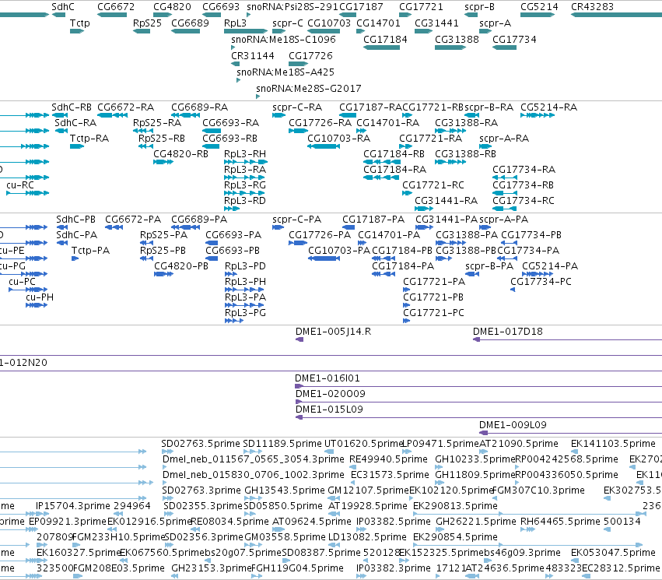Click the Tctp gene feature

[77, 31]
